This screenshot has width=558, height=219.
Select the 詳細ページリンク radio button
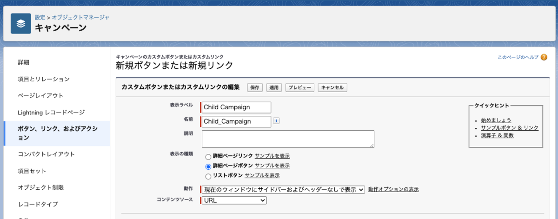click(x=208, y=156)
